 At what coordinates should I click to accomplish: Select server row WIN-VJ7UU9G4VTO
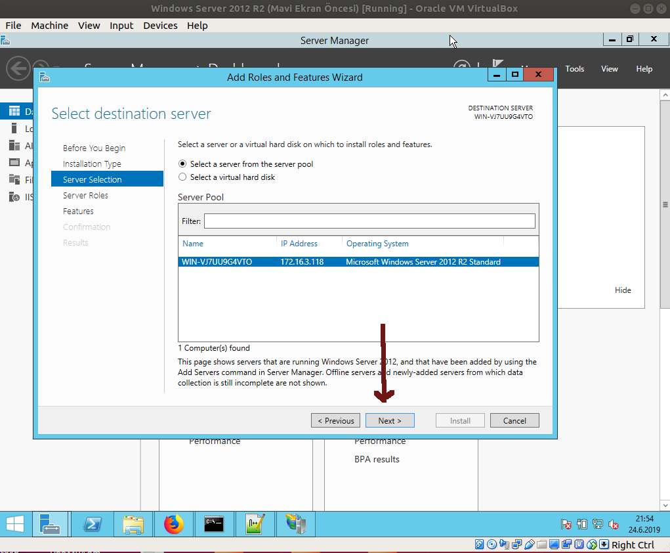358,262
